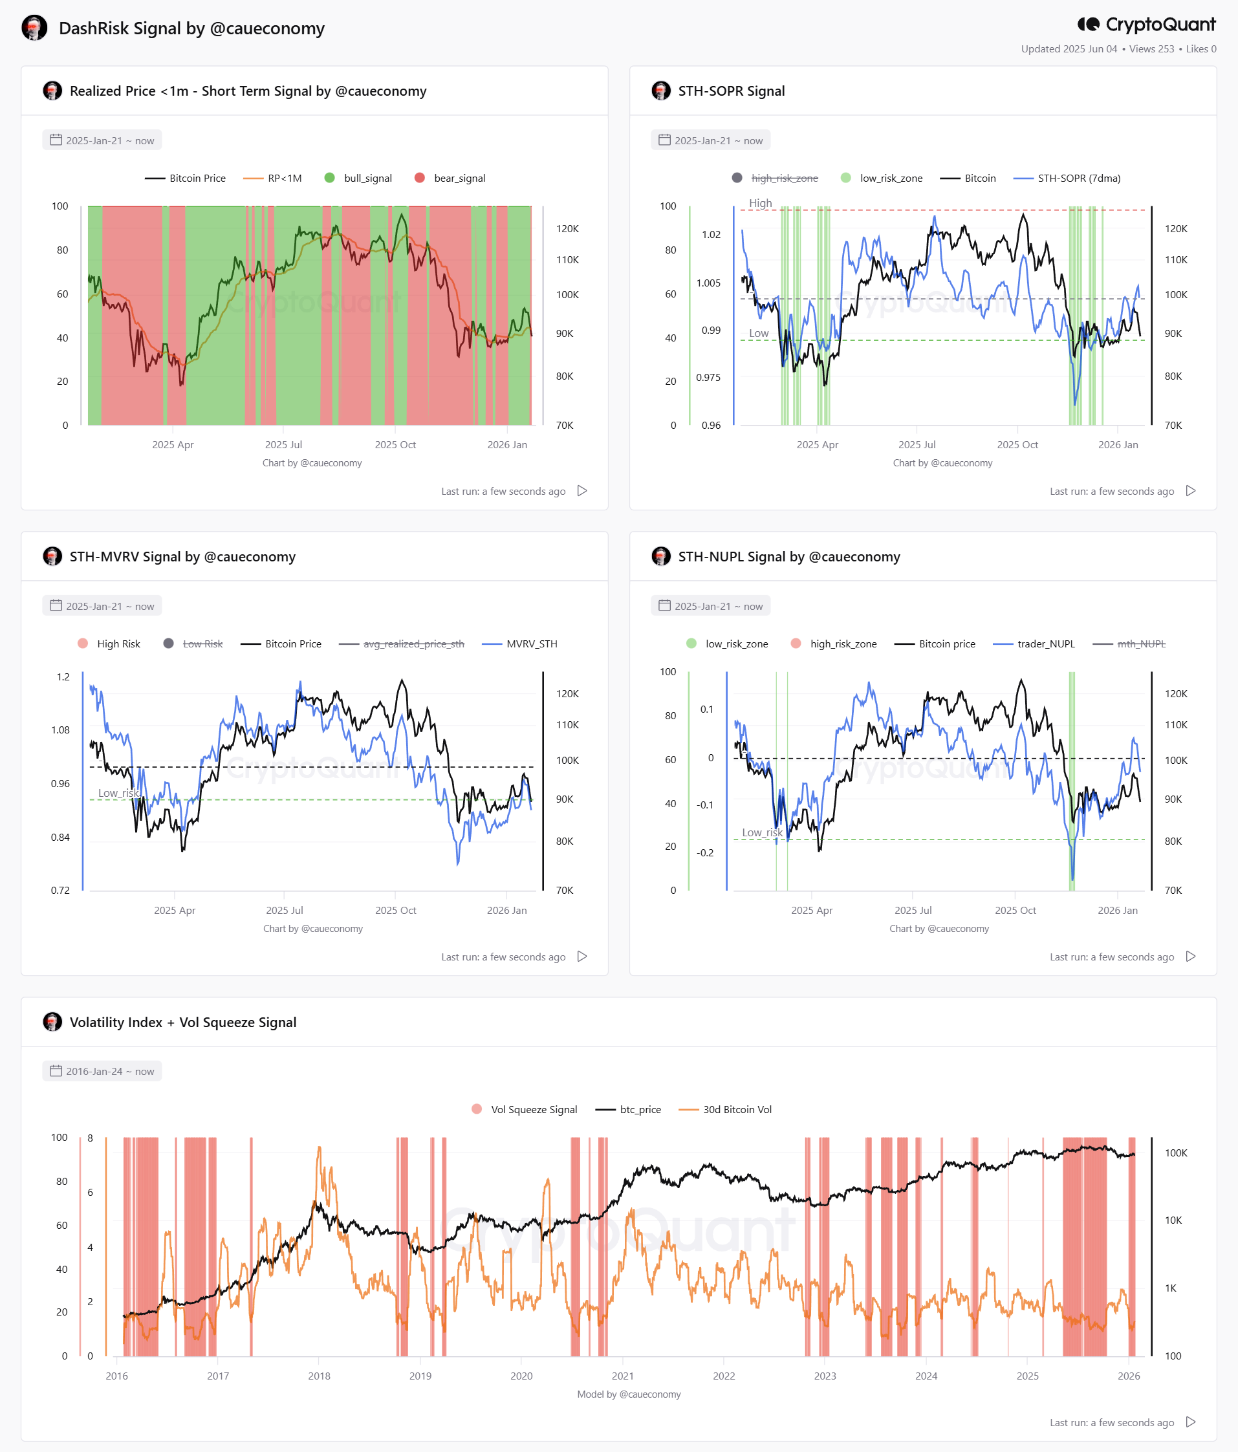Run the Volatility Index chart

pyautogui.click(x=1190, y=1421)
